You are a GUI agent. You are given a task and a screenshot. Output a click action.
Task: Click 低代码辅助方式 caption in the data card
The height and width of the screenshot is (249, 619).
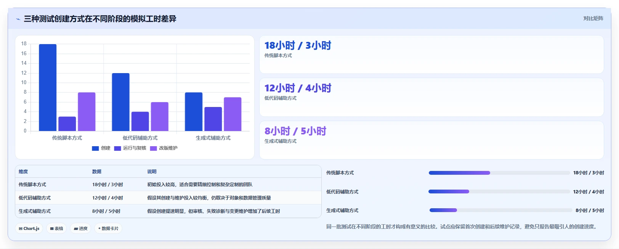coord(281,98)
